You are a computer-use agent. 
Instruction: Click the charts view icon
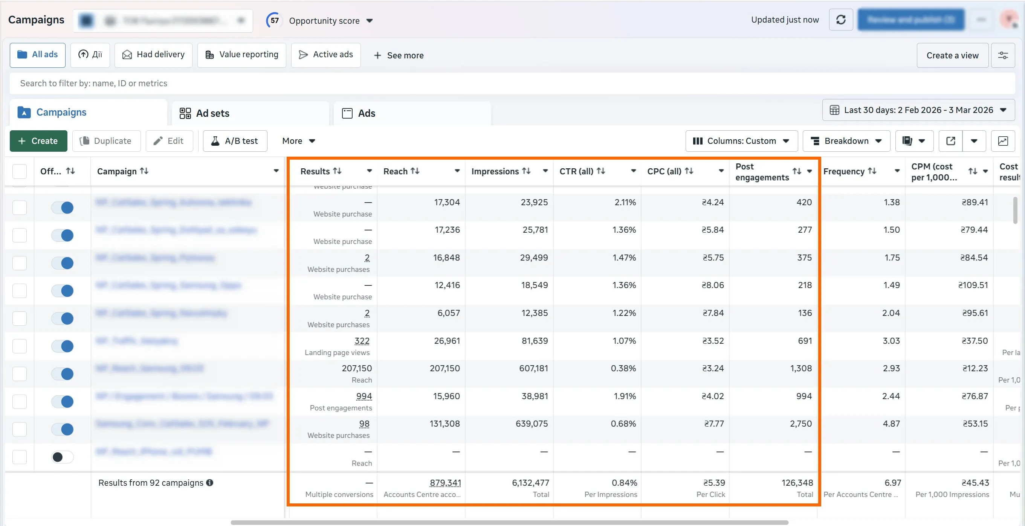coord(1003,141)
